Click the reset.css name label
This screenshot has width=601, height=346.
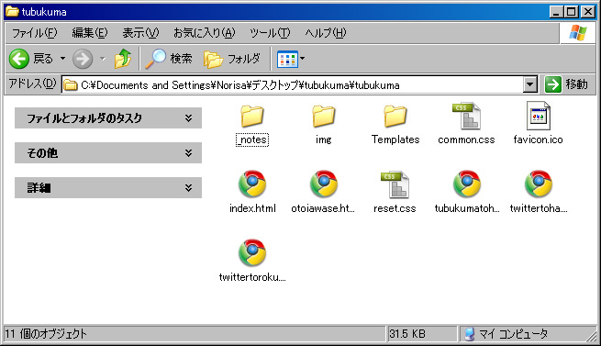click(x=395, y=208)
